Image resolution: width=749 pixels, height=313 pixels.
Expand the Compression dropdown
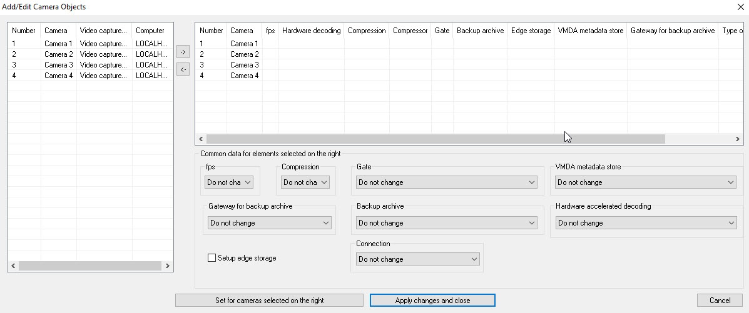[306, 182]
